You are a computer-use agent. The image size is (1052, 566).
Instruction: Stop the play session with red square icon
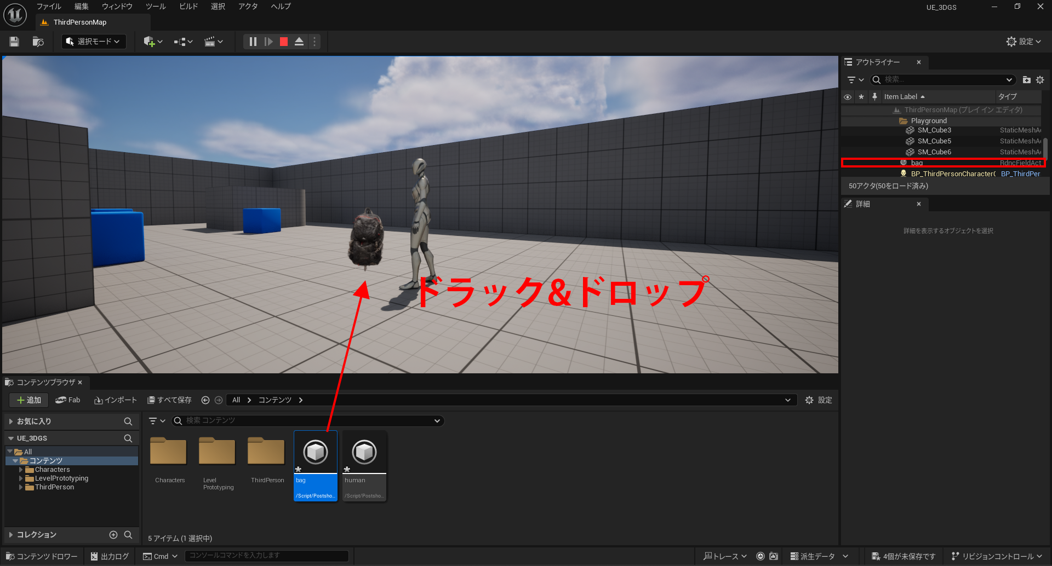[x=283, y=41]
